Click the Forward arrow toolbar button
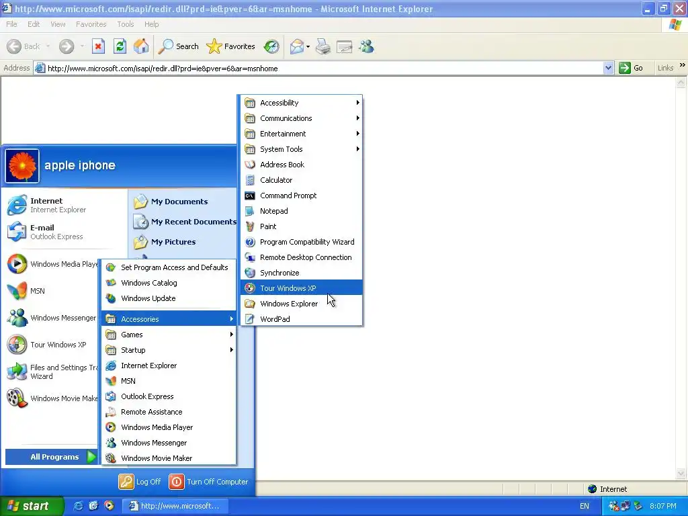The height and width of the screenshot is (516, 688). [67, 46]
